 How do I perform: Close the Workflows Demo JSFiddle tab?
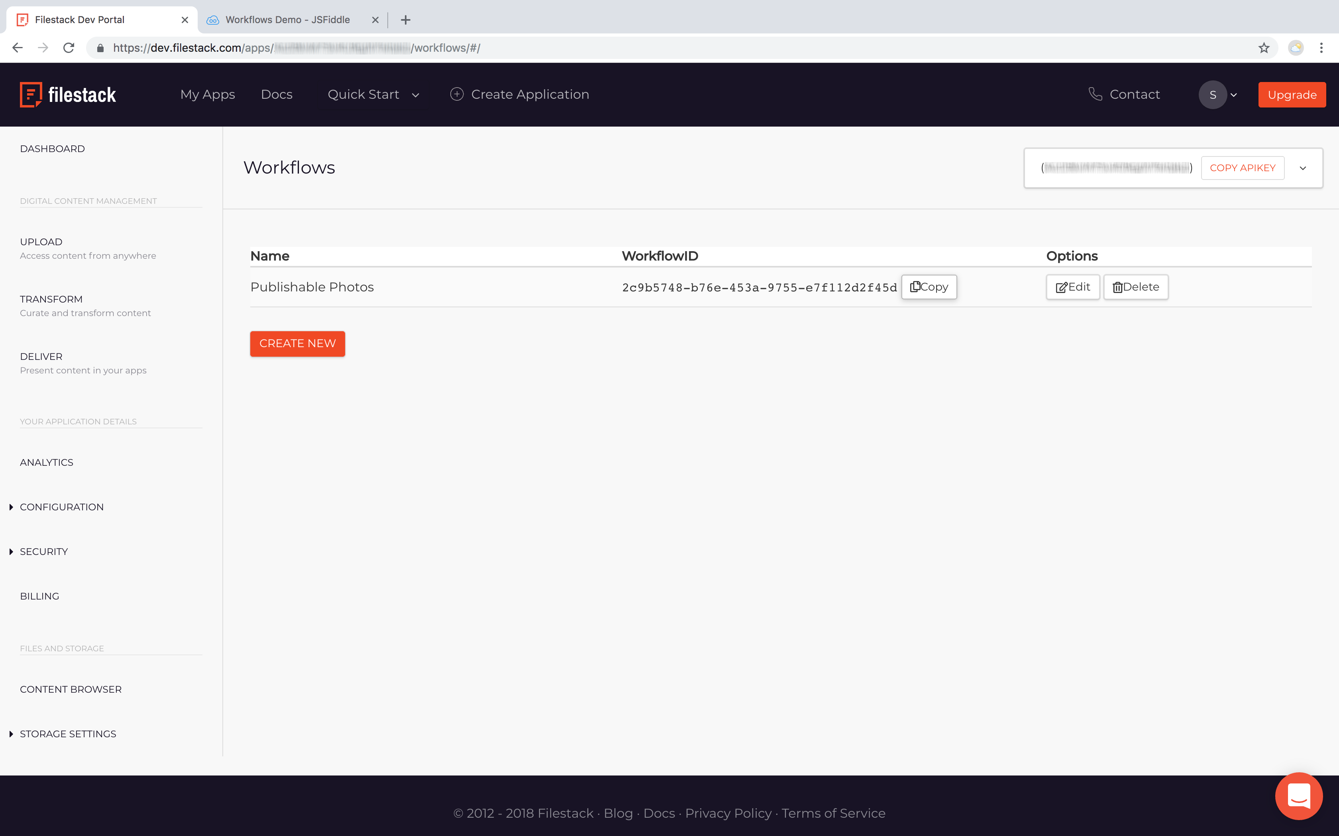[375, 20]
